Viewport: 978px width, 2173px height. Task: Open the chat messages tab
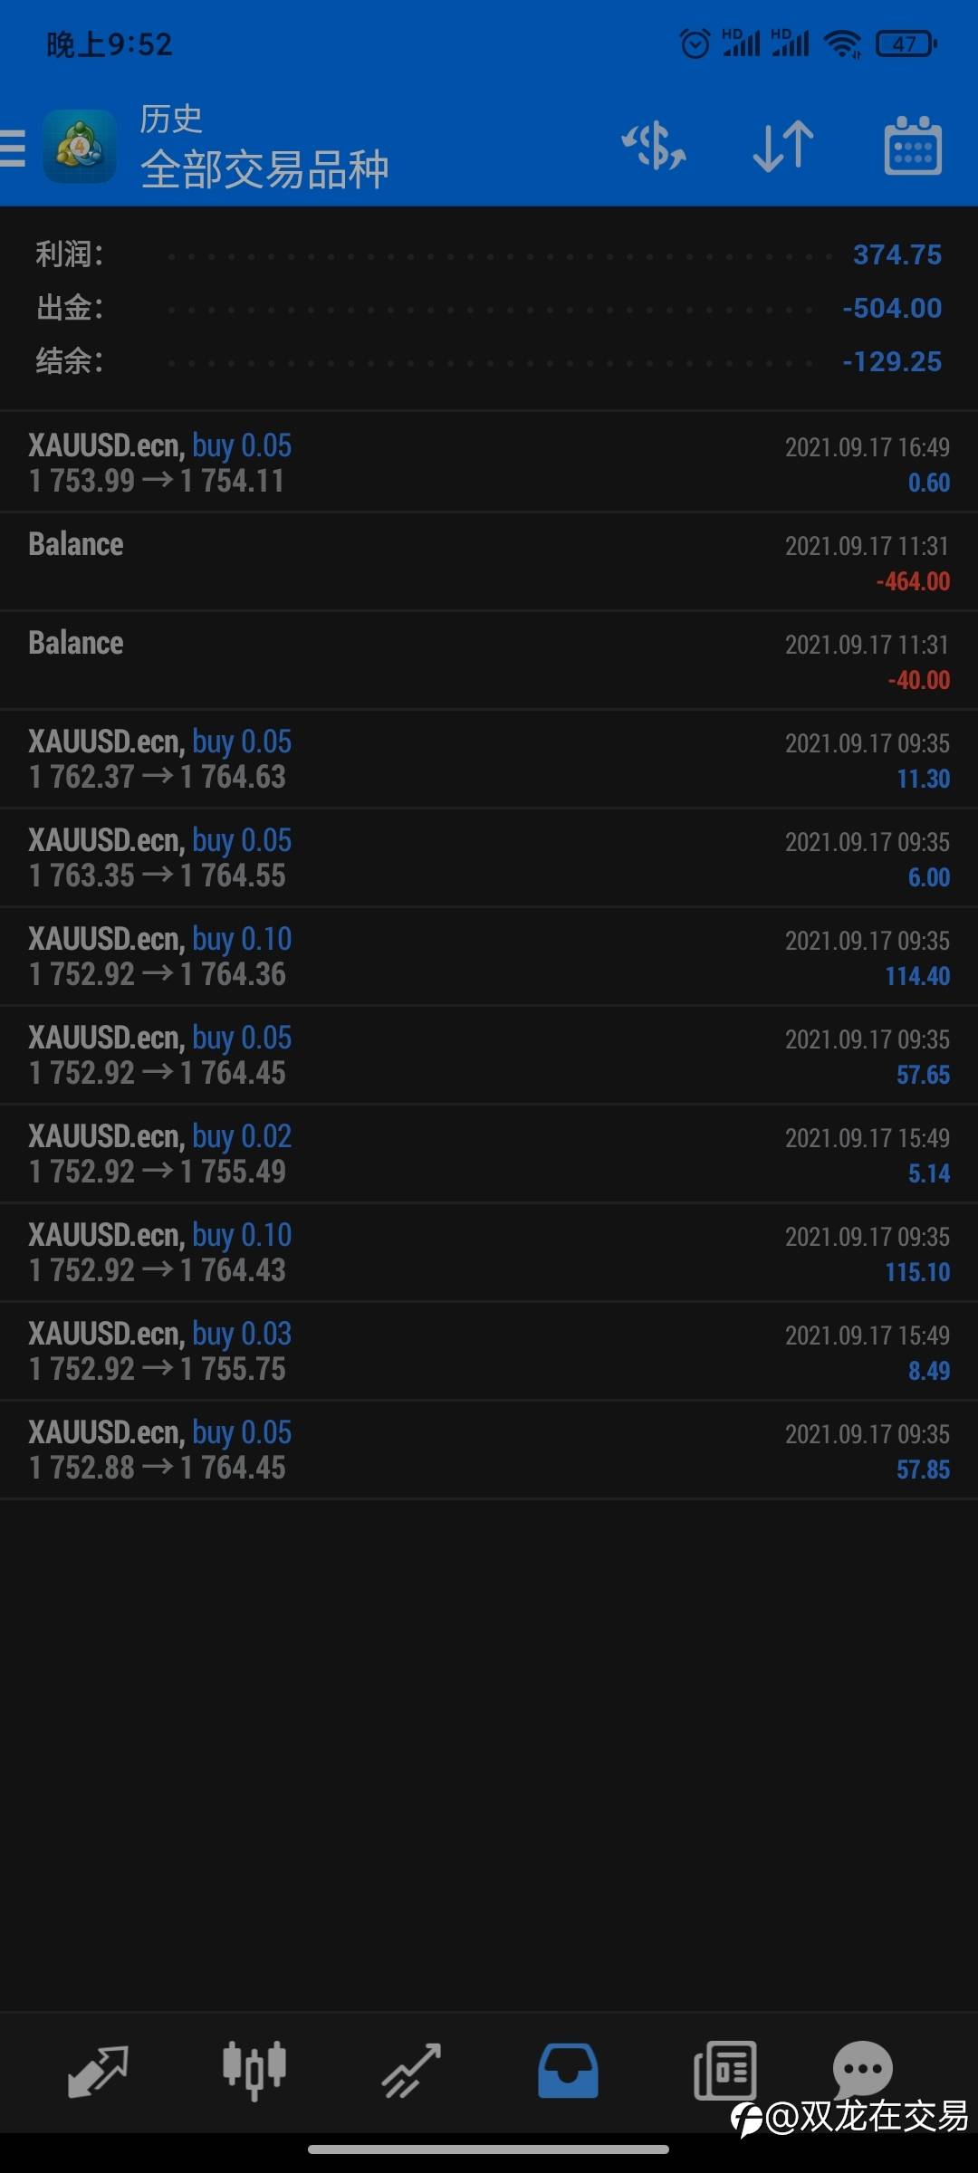(862, 2068)
